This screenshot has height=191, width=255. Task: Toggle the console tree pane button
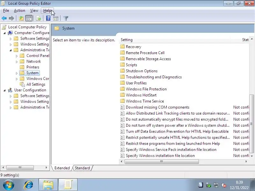29,18
